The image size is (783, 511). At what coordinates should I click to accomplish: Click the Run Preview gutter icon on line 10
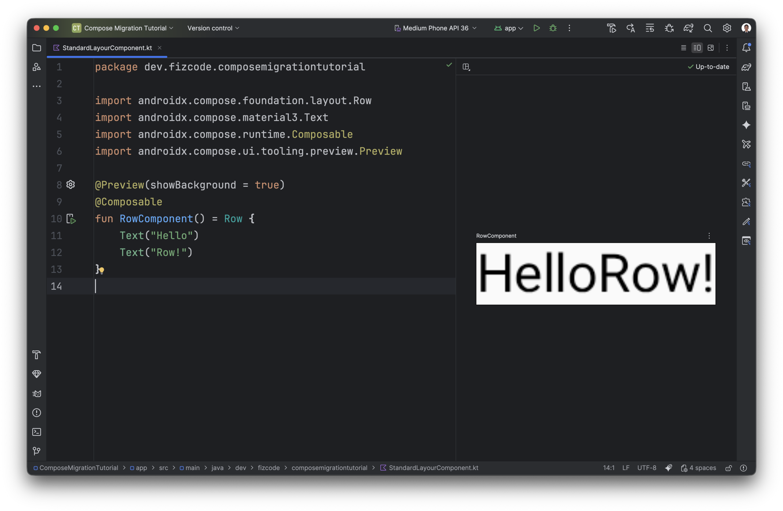coord(71,219)
